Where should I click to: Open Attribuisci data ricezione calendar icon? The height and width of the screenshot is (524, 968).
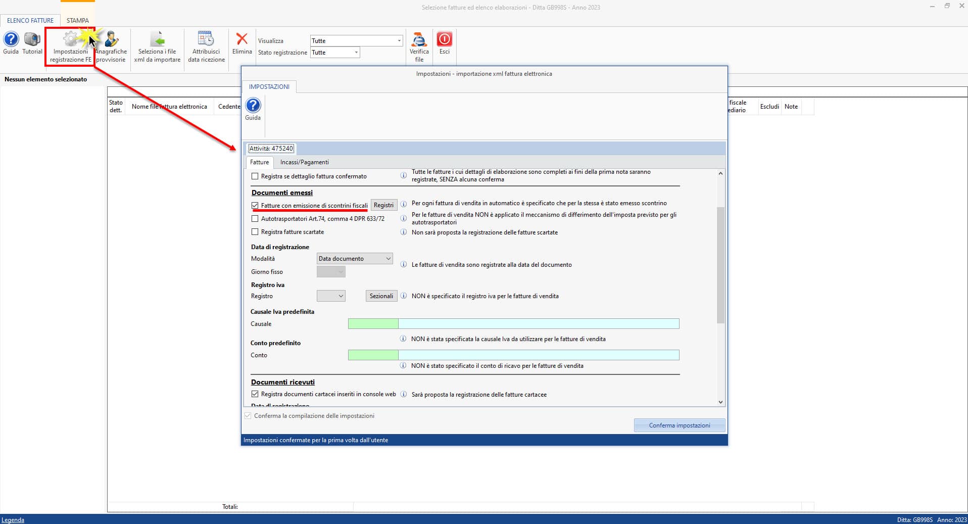[206, 40]
